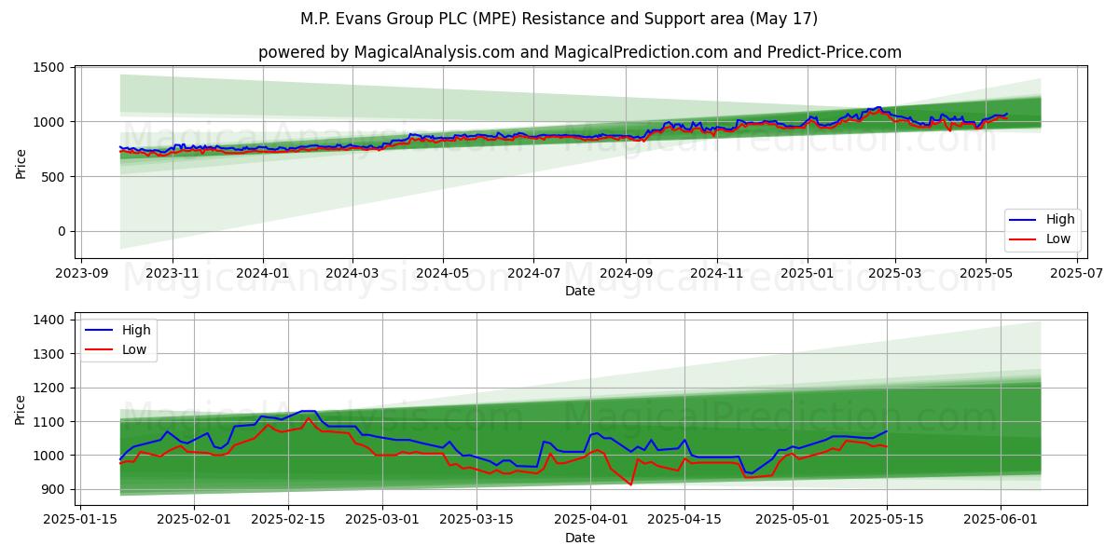Click the '2024-11' tick label
The height and width of the screenshot is (559, 1119).
click(x=716, y=273)
